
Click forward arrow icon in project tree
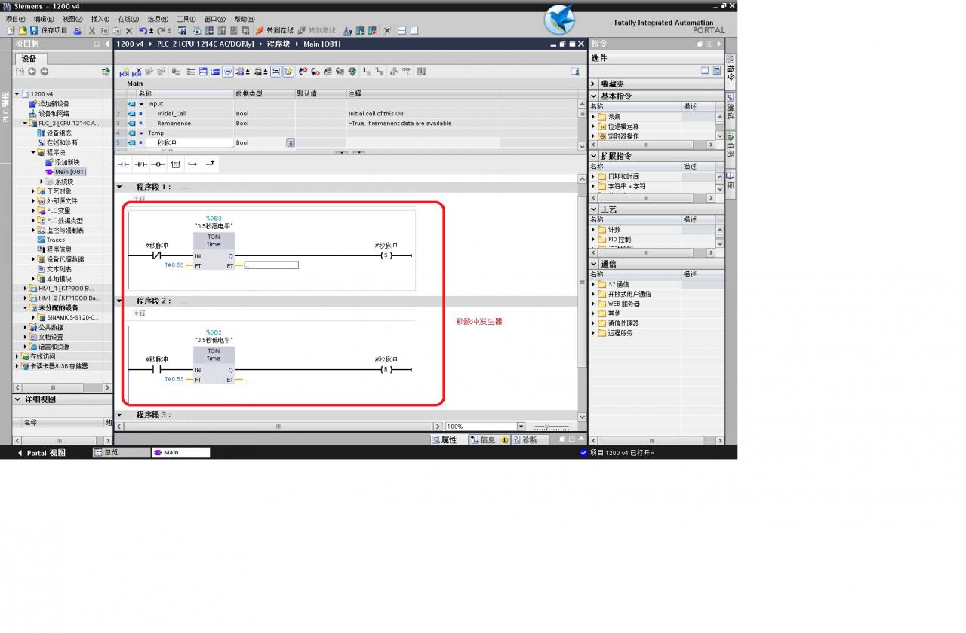click(45, 72)
